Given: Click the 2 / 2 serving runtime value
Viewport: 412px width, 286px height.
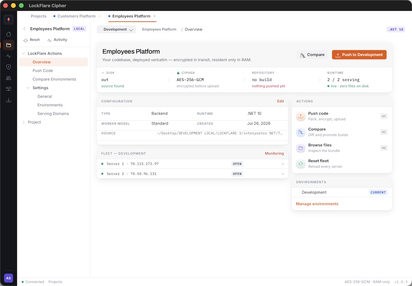Looking at the screenshot, I should pyautogui.click(x=343, y=80).
